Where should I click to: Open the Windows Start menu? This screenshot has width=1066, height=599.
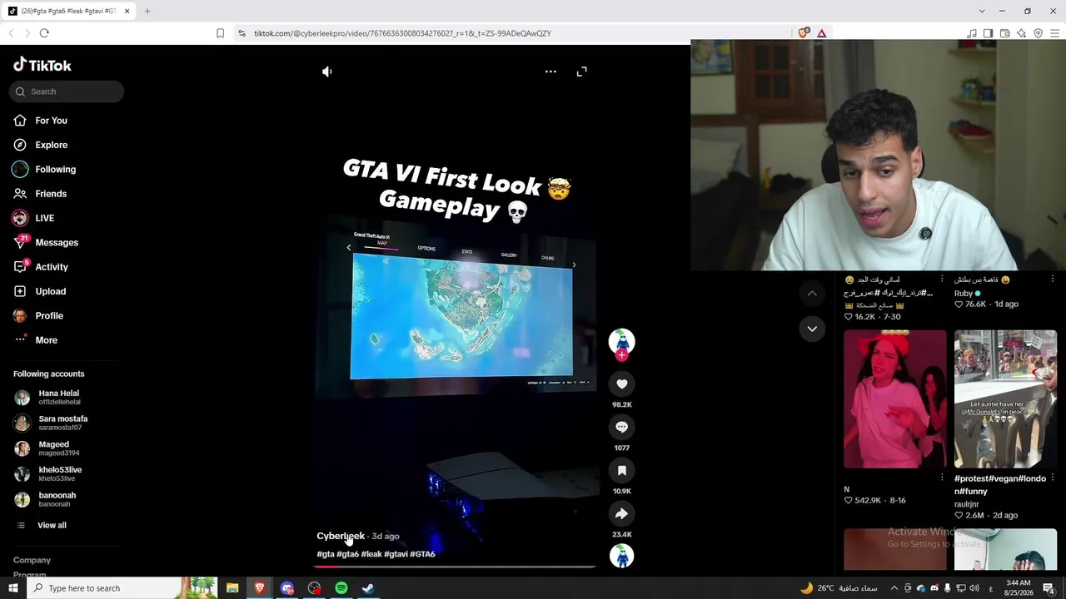pyautogui.click(x=12, y=588)
